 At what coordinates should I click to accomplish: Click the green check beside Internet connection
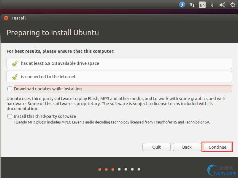[x=15, y=77]
